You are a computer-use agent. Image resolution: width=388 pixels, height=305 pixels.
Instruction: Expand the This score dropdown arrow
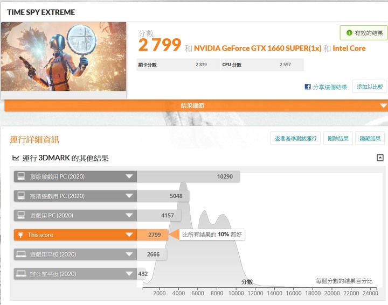pyautogui.click(x=129, y=235)
